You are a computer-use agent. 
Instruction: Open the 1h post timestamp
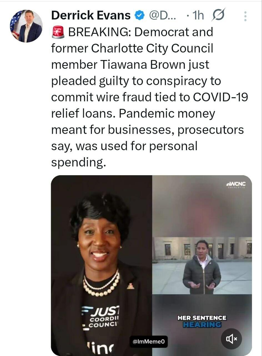(x=198, y=16)
